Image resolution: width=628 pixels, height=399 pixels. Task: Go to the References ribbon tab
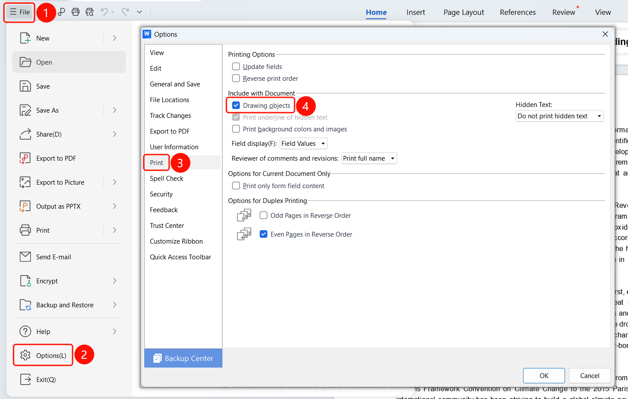click(x=518, y=12)
